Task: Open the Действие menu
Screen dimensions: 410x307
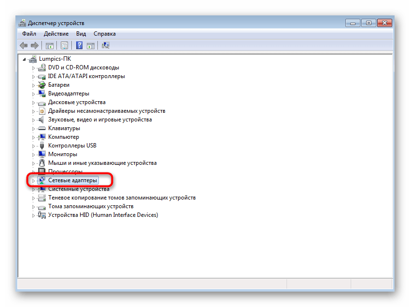Action: 56,34
